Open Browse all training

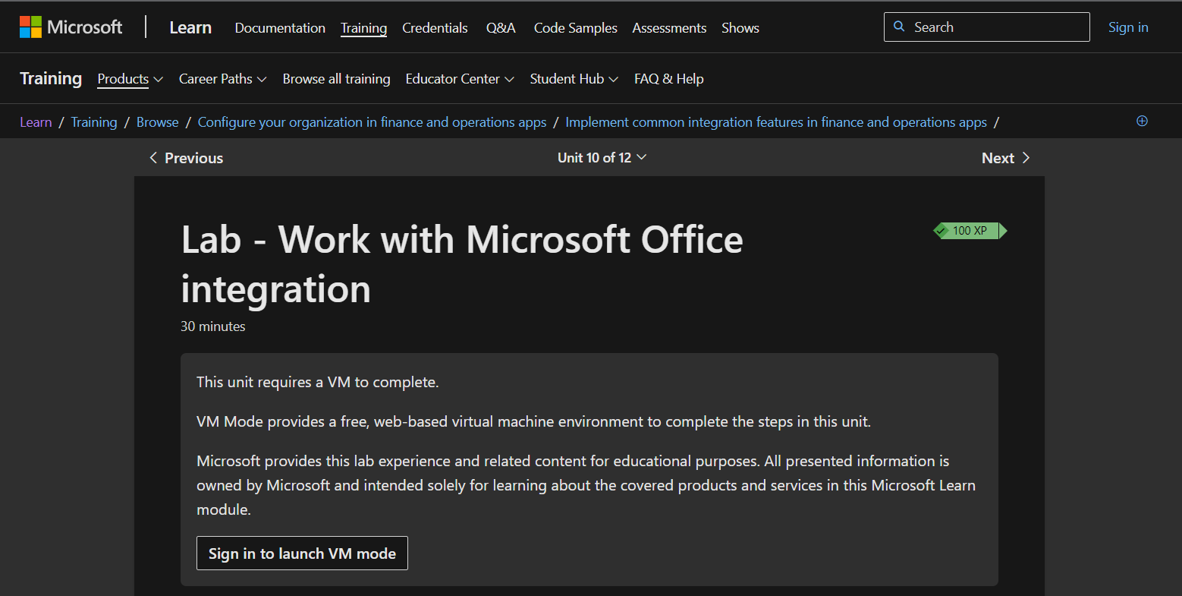click(336, 79)
